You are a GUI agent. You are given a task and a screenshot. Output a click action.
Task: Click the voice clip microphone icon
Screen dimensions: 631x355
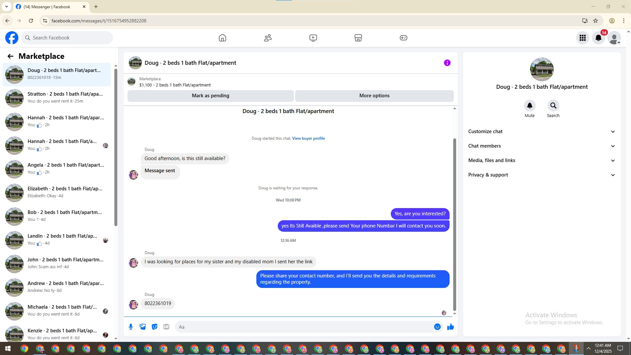pyautogui.click(x=131, y=327)
